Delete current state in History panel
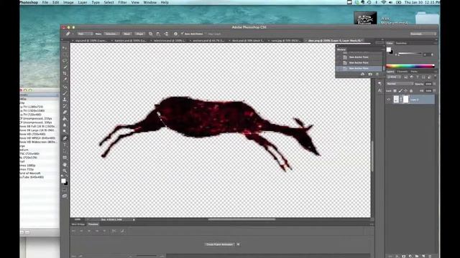460x258 pixels. pos(377,75)
